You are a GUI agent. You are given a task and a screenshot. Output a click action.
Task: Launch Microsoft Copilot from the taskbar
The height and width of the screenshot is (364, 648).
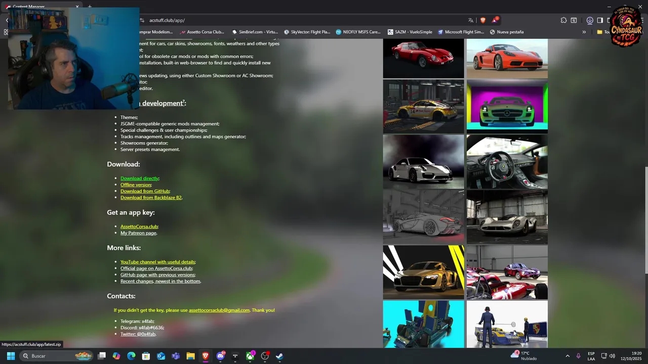pos(116,356)
